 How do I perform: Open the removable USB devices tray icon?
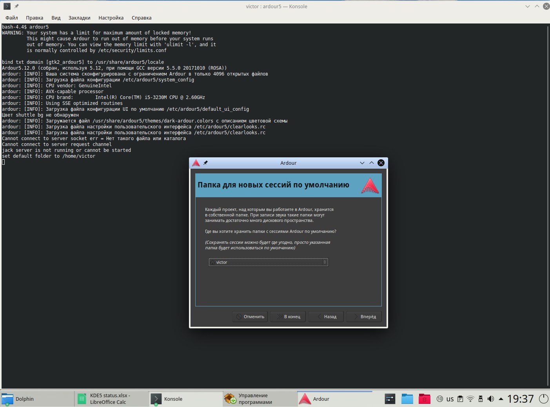tap(481, 399)
